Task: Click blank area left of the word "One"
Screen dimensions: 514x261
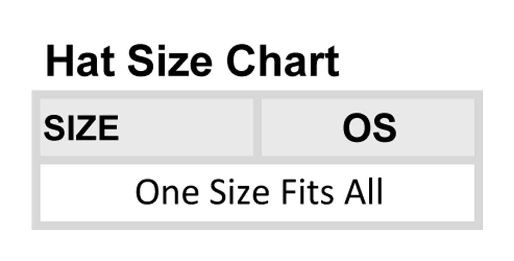Action: pyautogui.click(x=86, y=192)
